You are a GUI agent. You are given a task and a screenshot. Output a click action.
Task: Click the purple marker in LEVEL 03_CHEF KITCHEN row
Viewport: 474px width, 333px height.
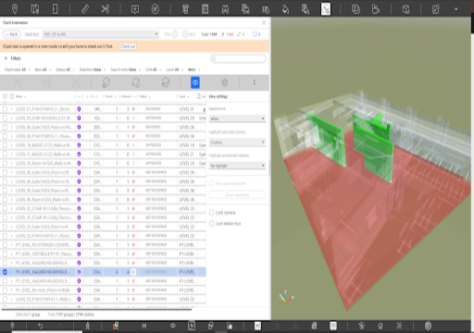pos(79,118)
